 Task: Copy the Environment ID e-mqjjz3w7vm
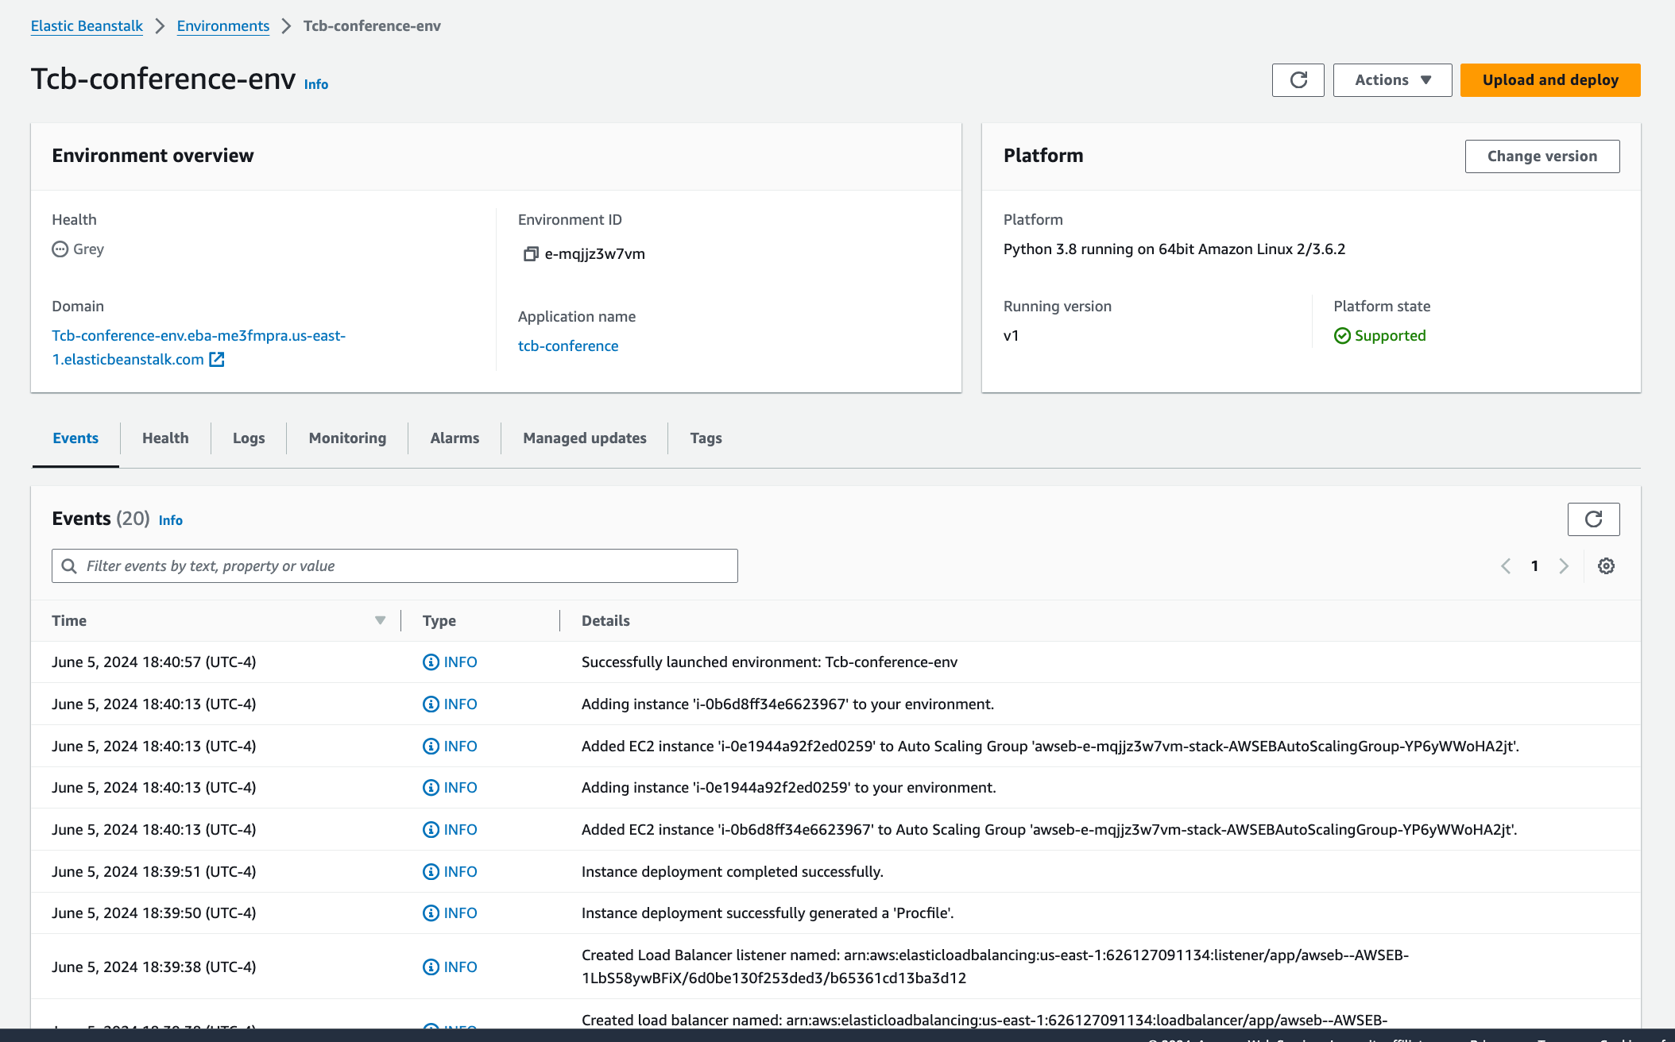[530, 254]
